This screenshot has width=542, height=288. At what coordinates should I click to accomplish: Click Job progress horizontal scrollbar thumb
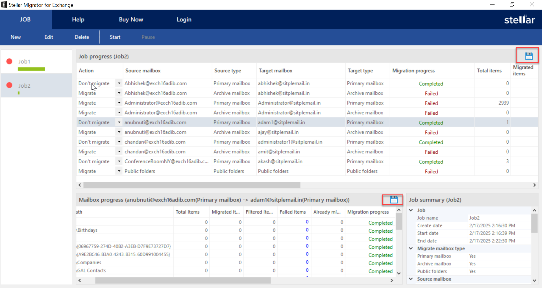coord(192,185)
